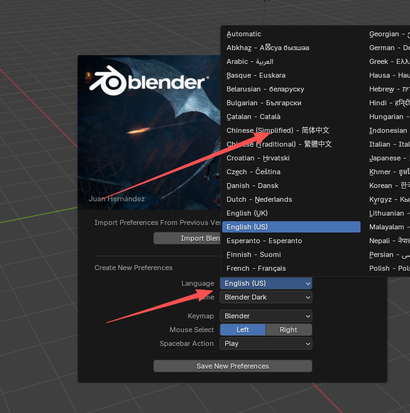This screenshot has width=410, height=413.
Task: Pick Basque - Euskara language
Action: tap(291, 75)
